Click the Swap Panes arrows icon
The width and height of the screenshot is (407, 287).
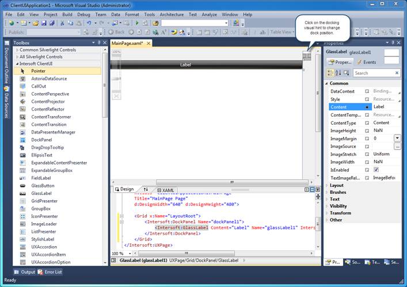point(146,189)
